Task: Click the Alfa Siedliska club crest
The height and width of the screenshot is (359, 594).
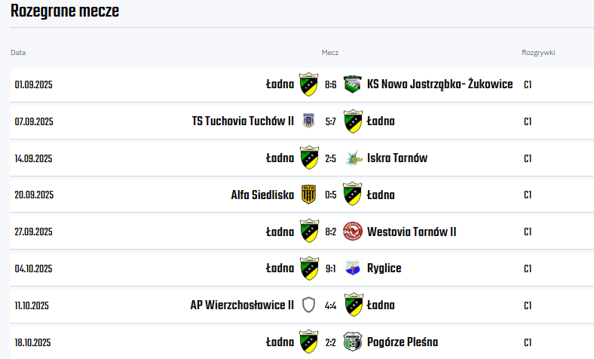Action: [x=308, y=195]
